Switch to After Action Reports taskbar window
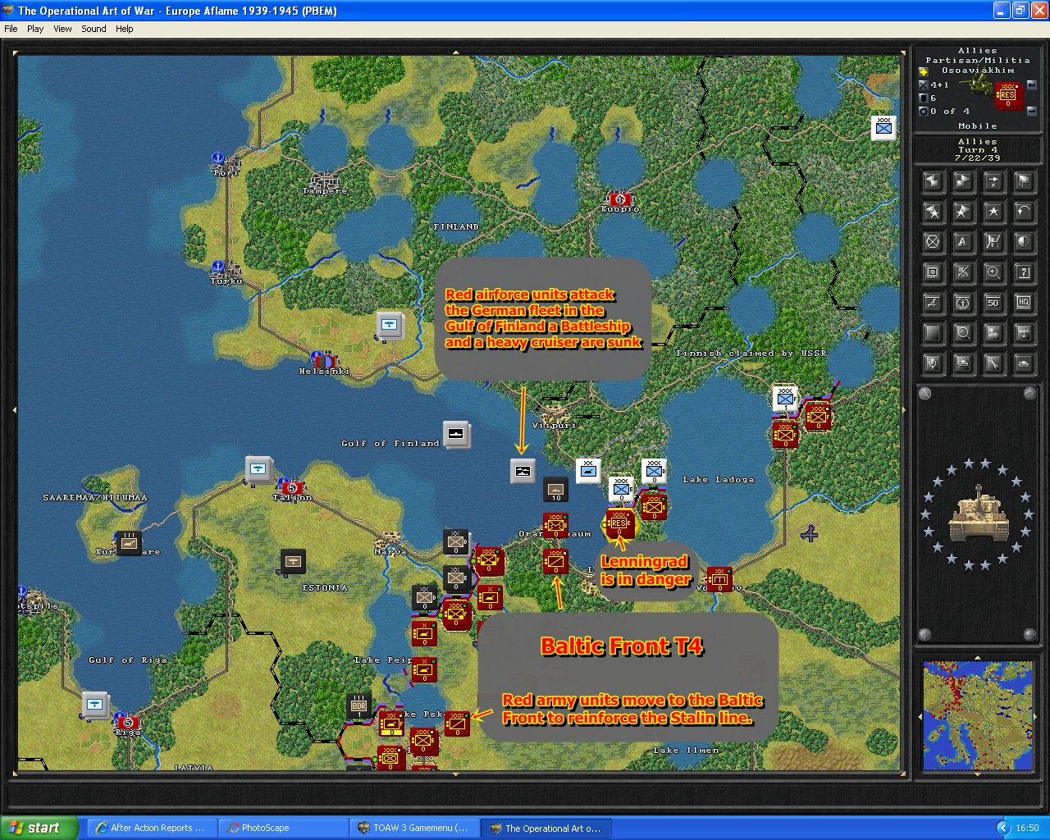Viewport: 1050px width, 840px height. [x=151, y=828]
